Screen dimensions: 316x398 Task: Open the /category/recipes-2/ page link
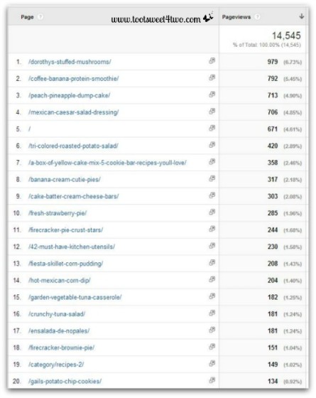[x=56, y=365]
